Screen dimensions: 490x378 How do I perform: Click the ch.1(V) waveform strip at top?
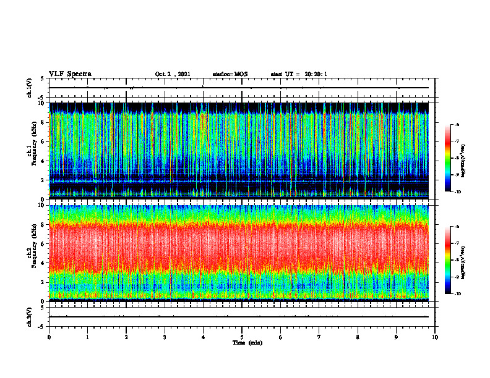click(242, 88)
